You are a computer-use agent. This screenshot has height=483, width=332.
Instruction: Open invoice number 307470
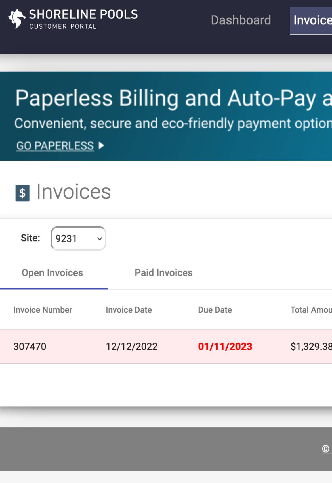[x=30, y=347]
